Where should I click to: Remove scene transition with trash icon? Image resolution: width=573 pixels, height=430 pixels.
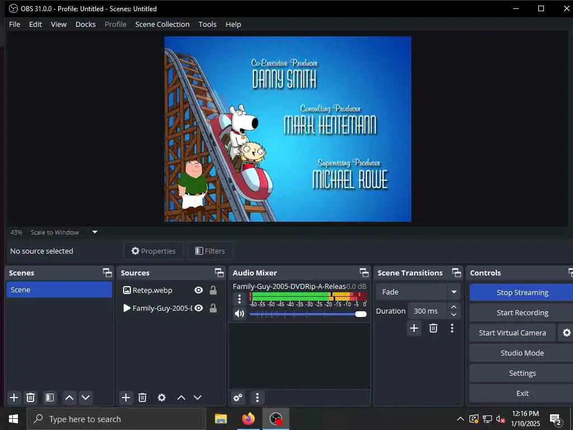click(434, 328)
